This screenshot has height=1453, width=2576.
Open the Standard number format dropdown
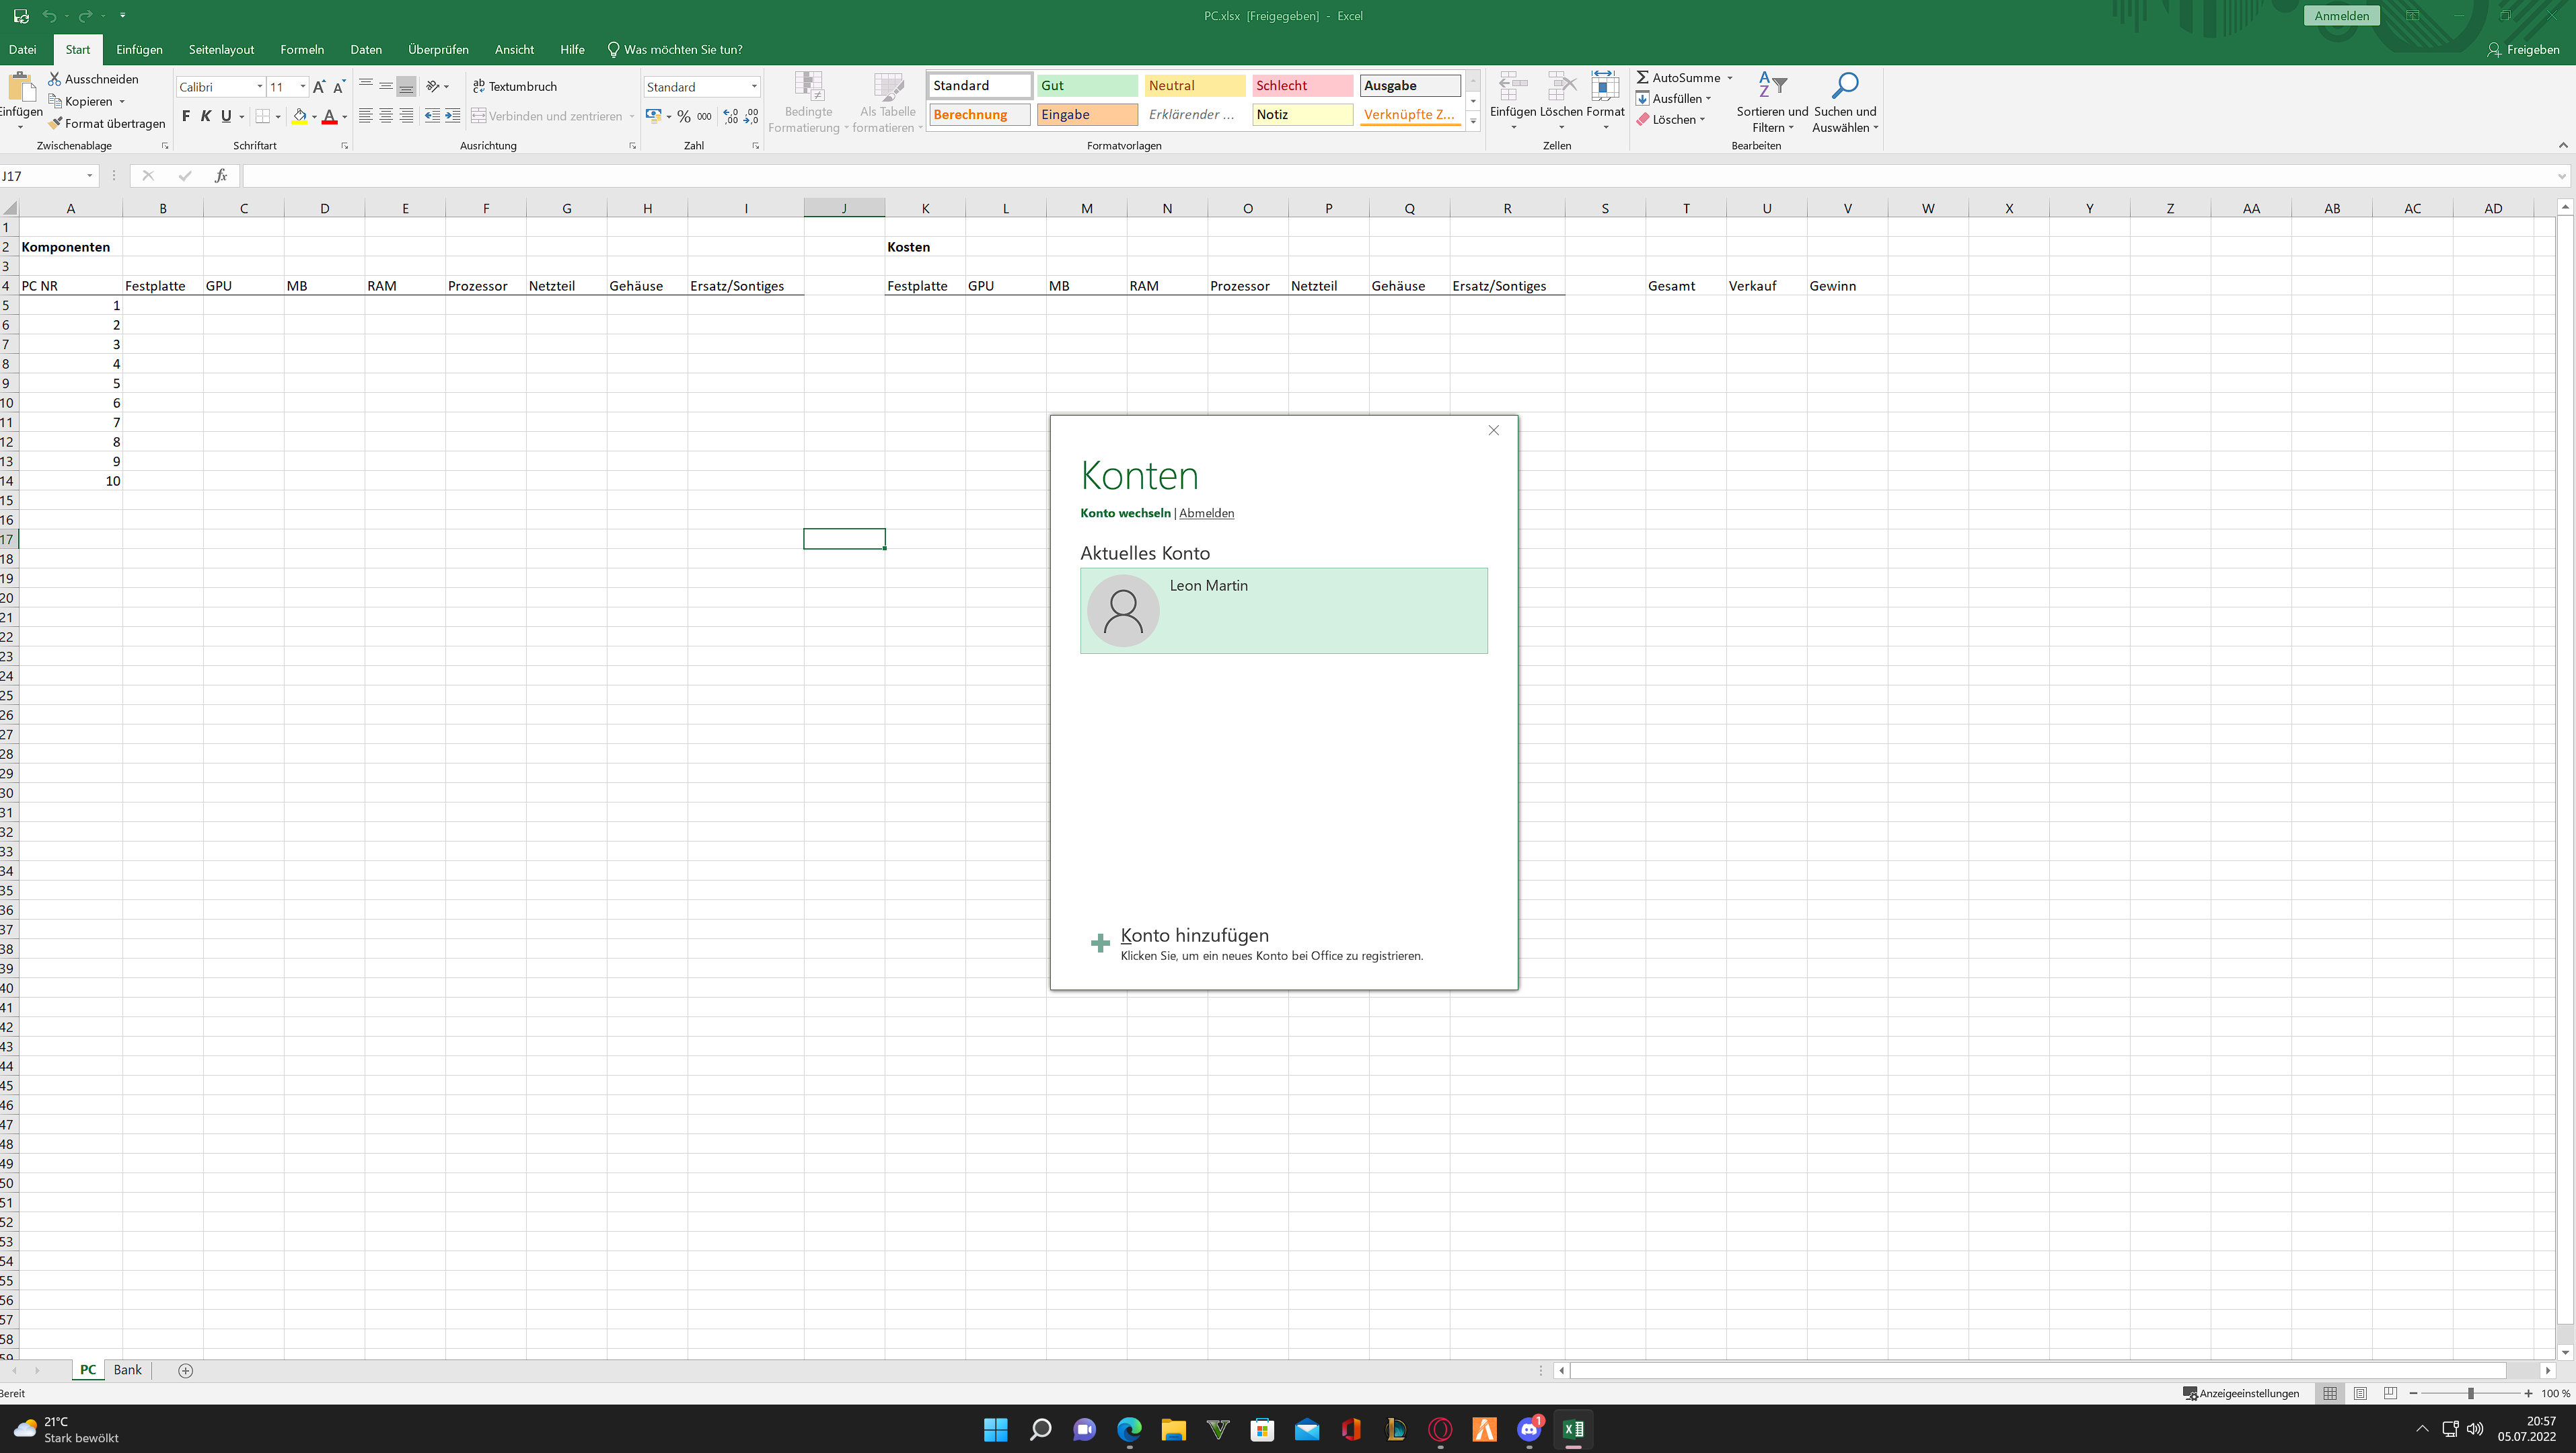754,87
